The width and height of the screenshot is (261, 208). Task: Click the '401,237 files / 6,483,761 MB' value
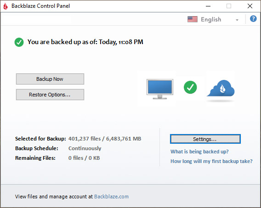[105, 139]
